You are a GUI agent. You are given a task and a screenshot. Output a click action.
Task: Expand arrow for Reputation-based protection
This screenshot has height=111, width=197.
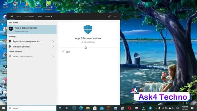53,41
